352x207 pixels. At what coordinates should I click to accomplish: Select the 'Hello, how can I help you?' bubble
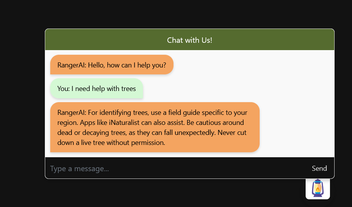pyautogui.click(x=112, y=65)
